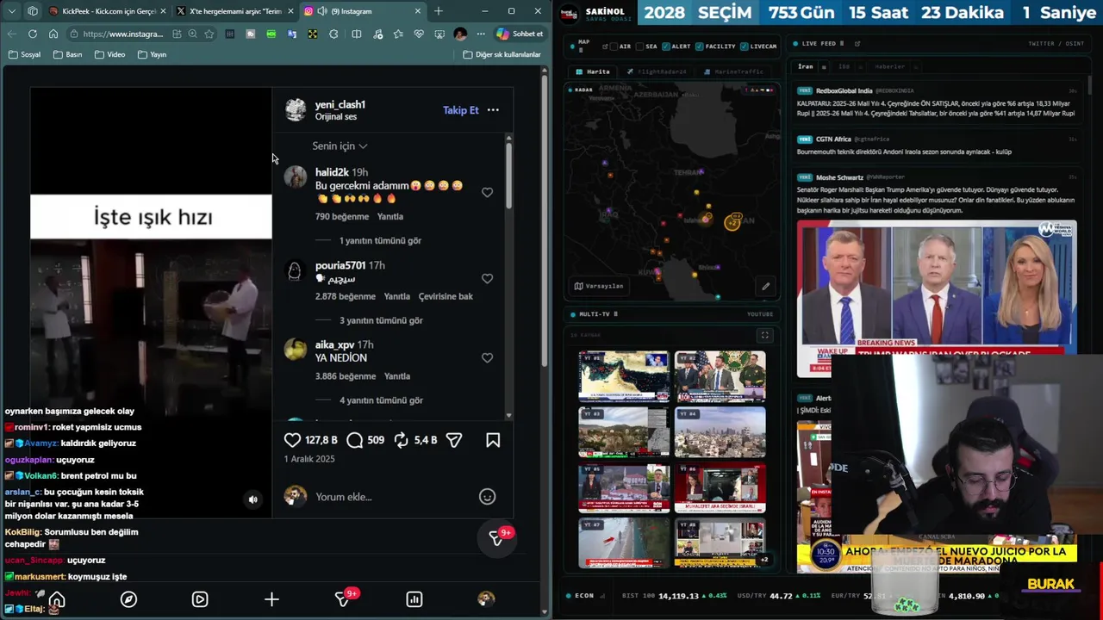Open the Diğer sık kullanılanlar folder
1103x620 pixels.
point(502,54)
